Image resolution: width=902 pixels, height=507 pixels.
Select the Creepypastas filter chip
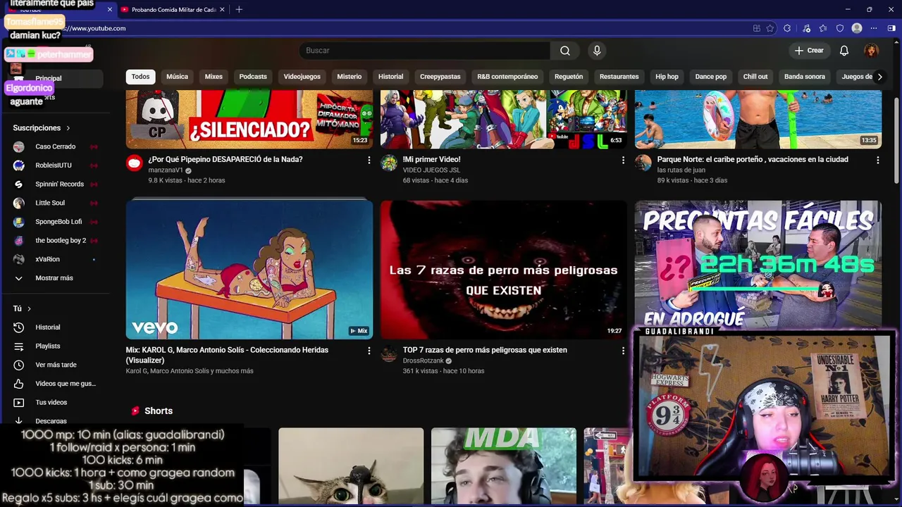pyautogui.click(x=440, y=77)
